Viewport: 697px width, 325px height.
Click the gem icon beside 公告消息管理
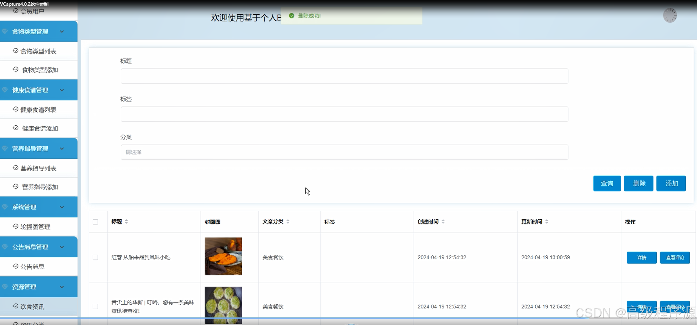[5, 247]
